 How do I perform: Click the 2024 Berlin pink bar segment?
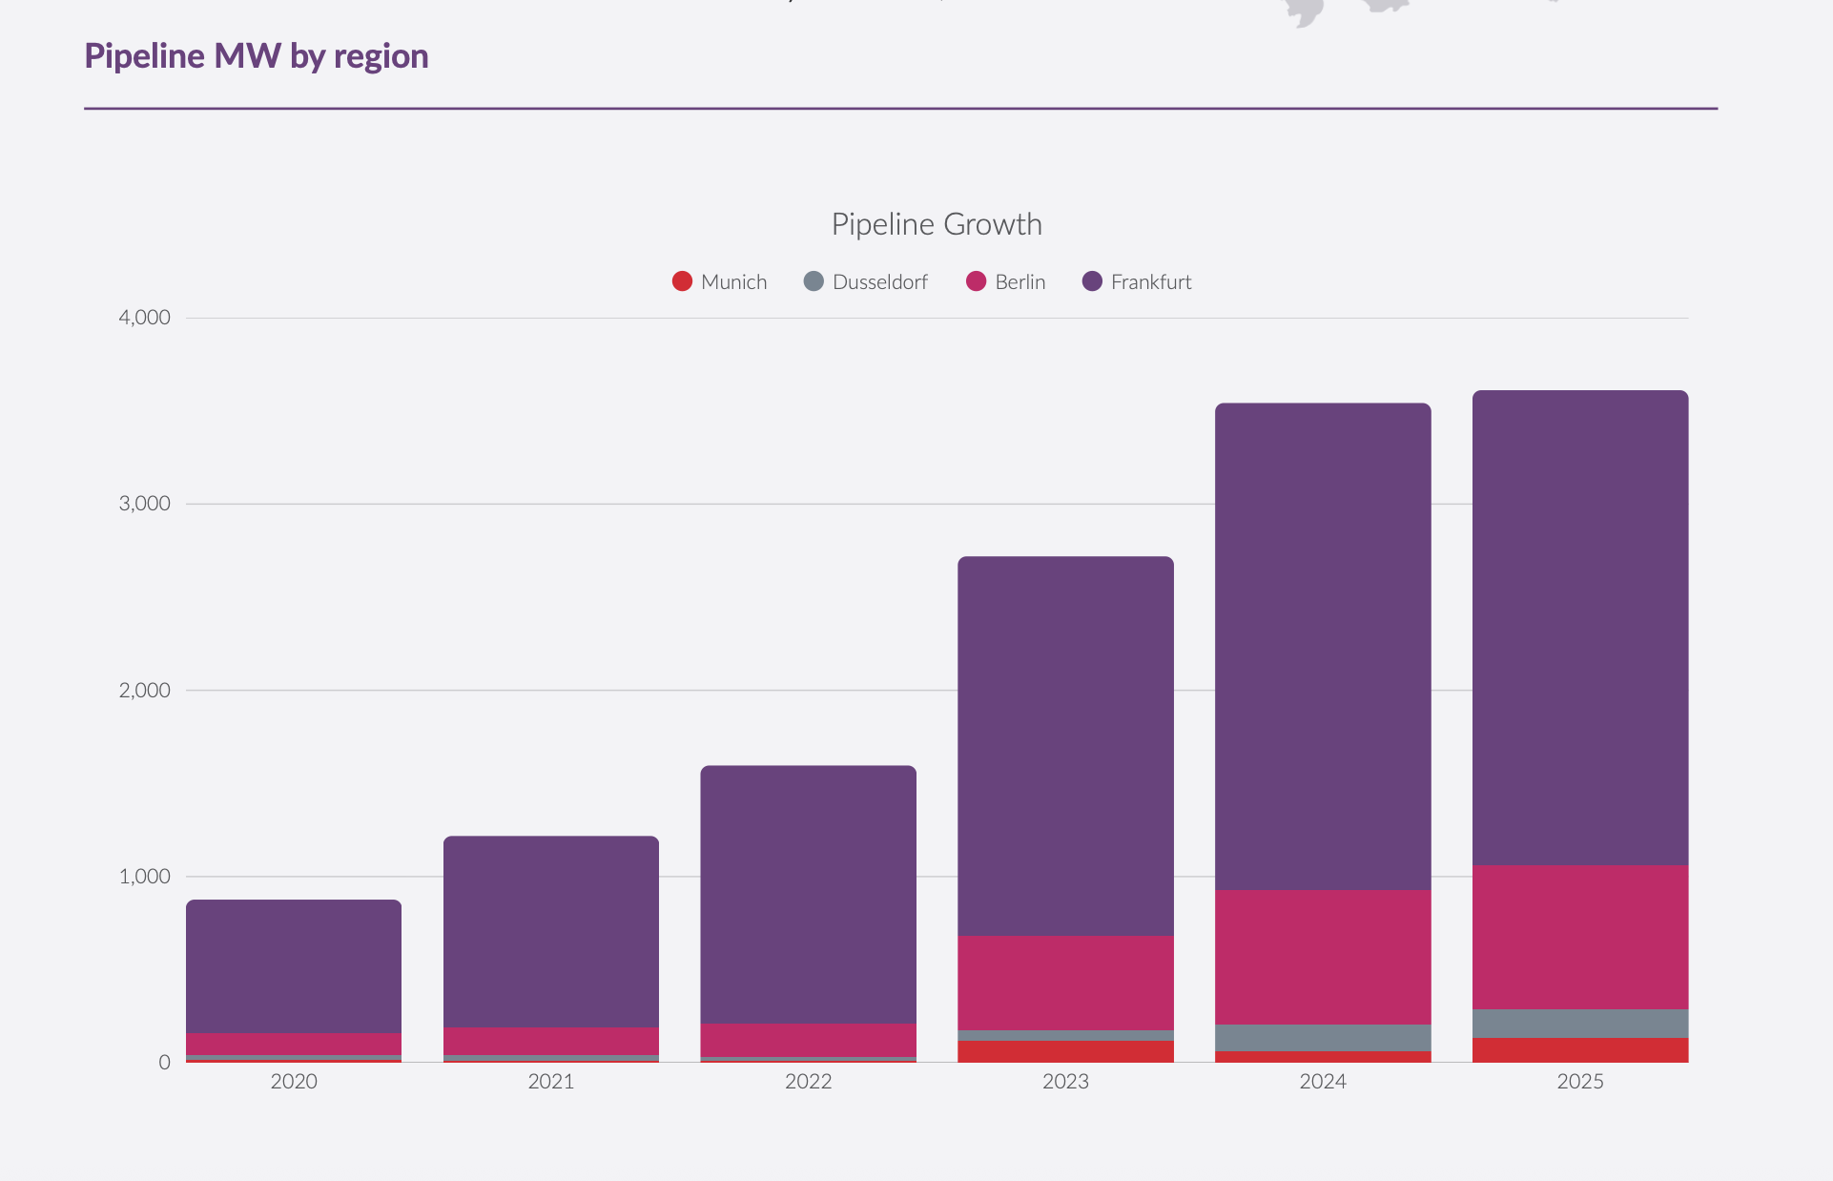(1324, 957)
